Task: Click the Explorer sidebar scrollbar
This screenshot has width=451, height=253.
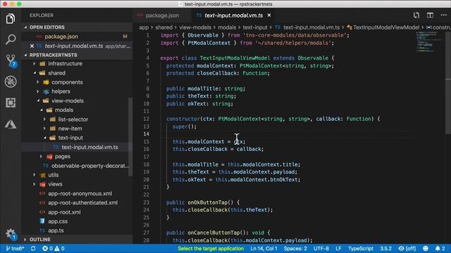Action: (x=130, y=136)
